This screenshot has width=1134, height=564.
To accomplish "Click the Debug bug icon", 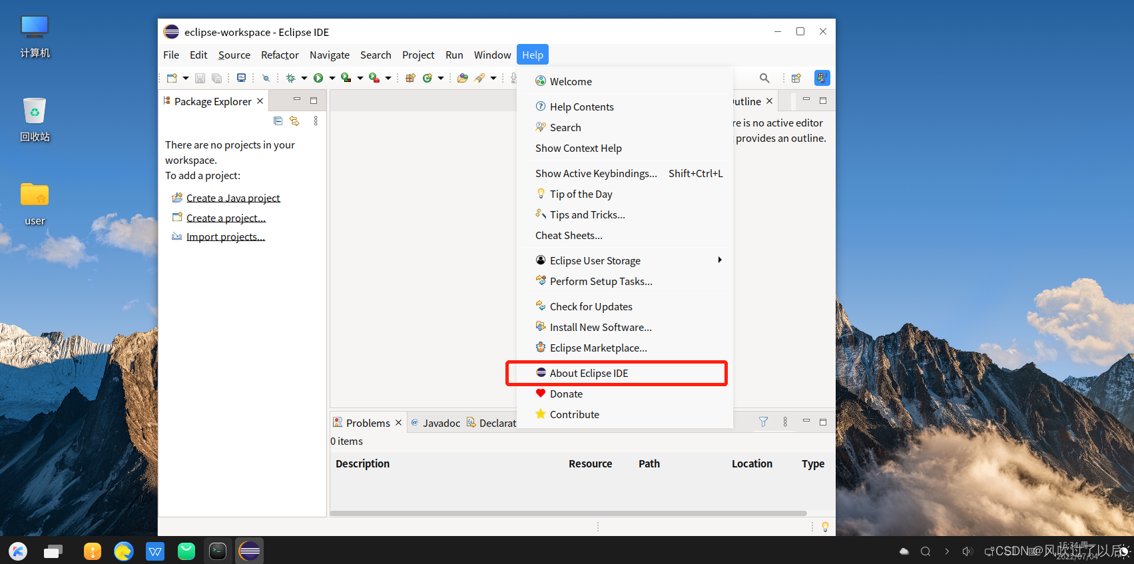I will click(x=290, y=78).
